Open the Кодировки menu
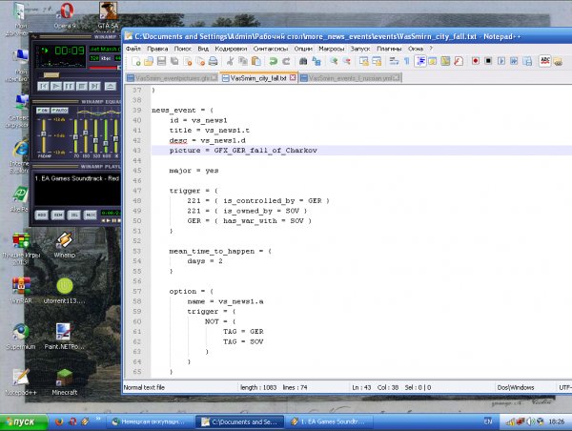Image resolution: width=572 pixels, height=431 pixels. point(231,47)
